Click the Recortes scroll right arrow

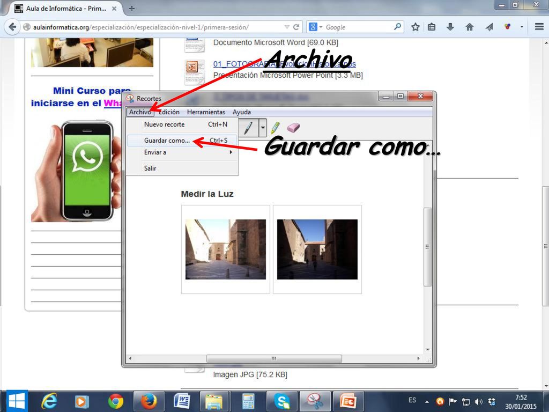(418, 358)
